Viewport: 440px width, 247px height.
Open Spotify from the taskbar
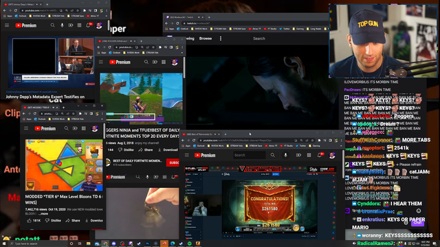click(x=190, y=244)
